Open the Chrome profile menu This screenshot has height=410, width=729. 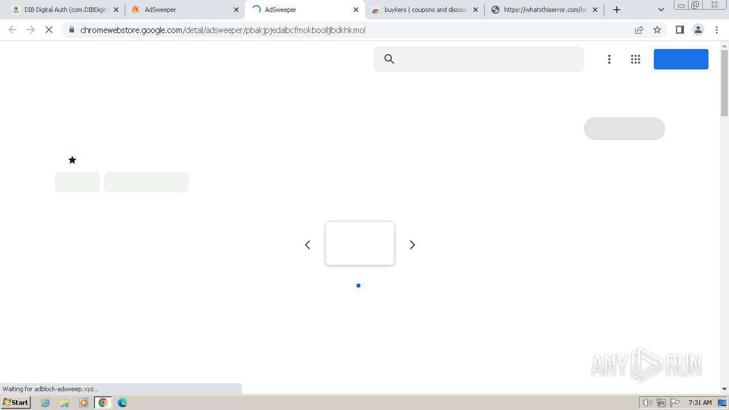[x=698, y=30]
